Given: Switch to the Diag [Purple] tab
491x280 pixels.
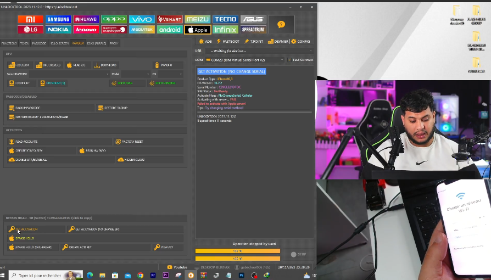Looking at the screenshot, I should [x=97, y=43].
